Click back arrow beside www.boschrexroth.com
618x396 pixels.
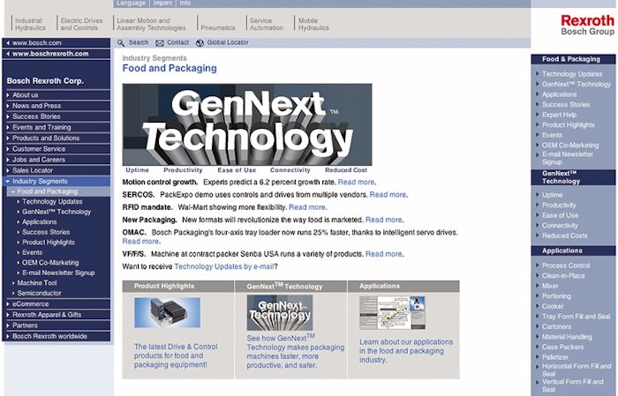(8, 54)
